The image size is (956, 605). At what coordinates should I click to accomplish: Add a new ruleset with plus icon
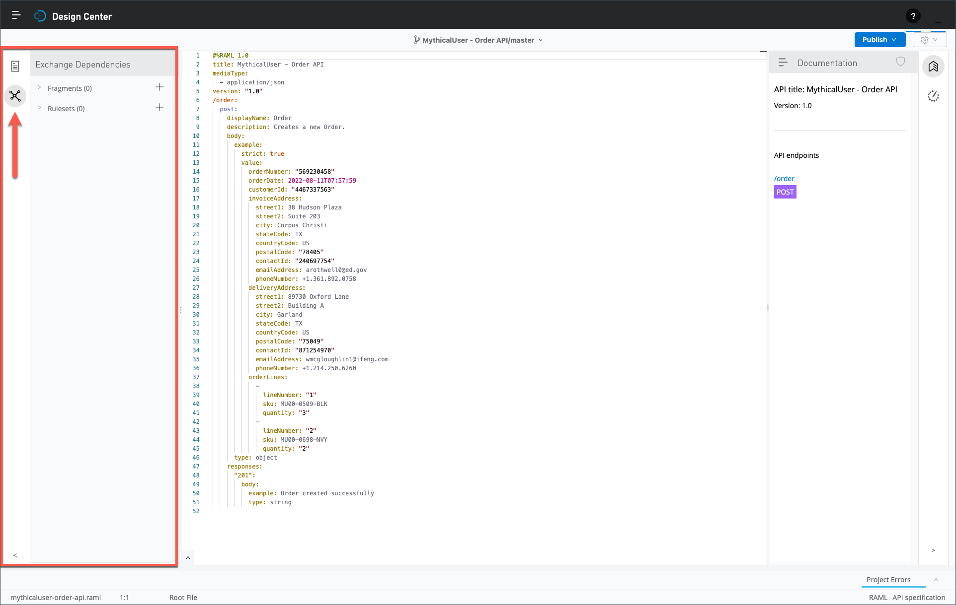[159, 108]
